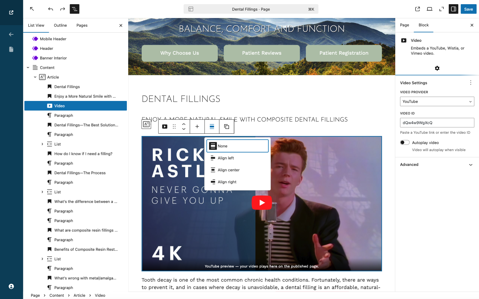Screen dimensions: 479x299
Task: Collapse the Content tree item
Action: (28, 68)
